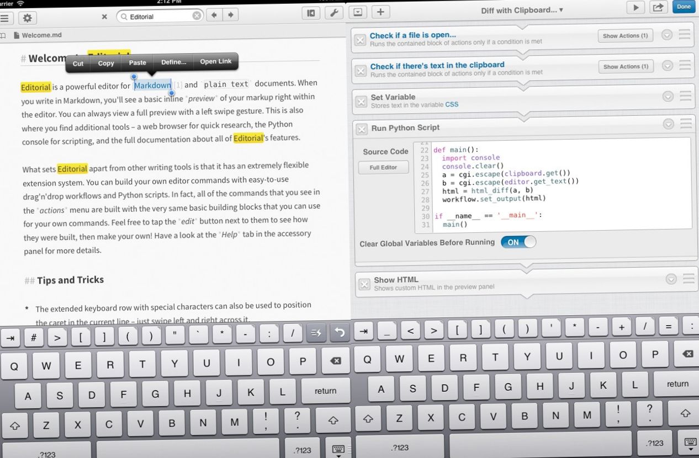Tap the + key in workflow keyboard row

(621, 327)
